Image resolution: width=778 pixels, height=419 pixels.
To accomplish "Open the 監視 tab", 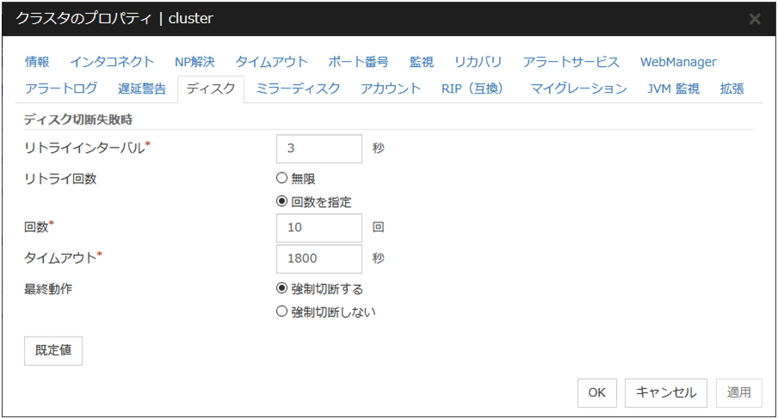I will pyautogui.click(x=422, y=62).
